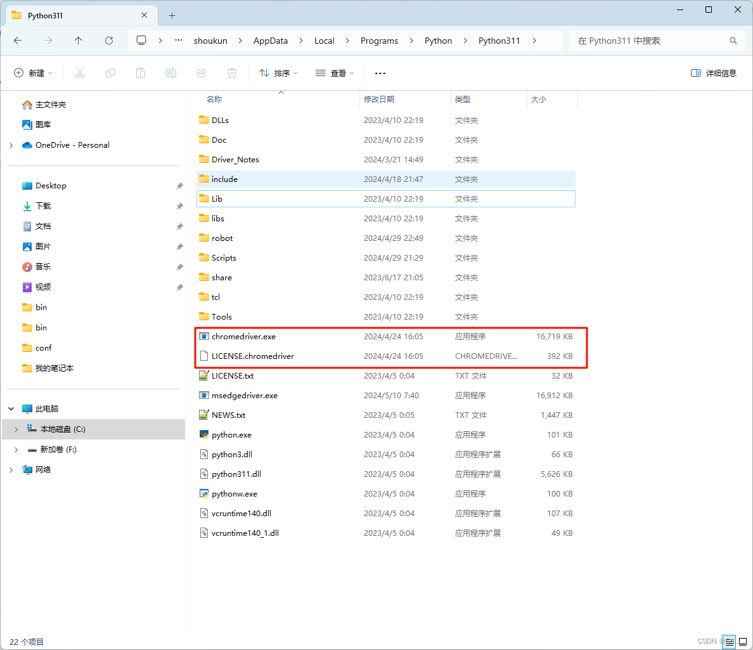Click the Forward navigation arrow
This screenshot has width=753, height=650.
pyautogui.click(x=48, y=41)
